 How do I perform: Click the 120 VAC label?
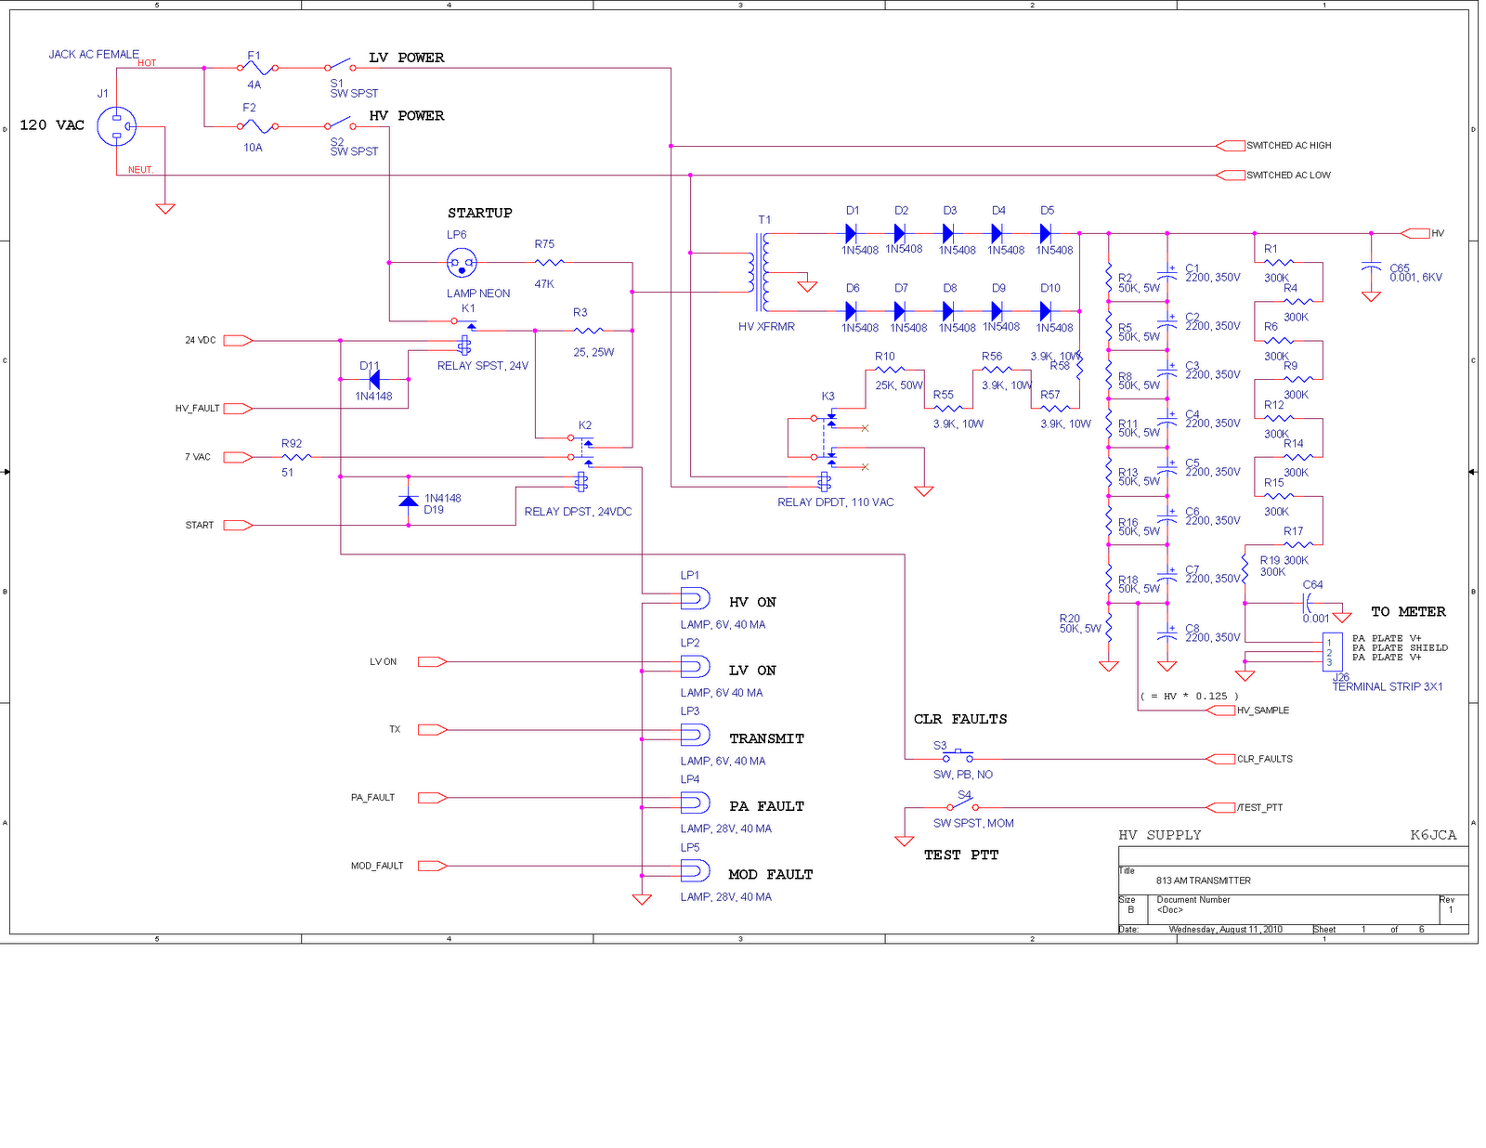pyautogui.click(x=52, y=125)
